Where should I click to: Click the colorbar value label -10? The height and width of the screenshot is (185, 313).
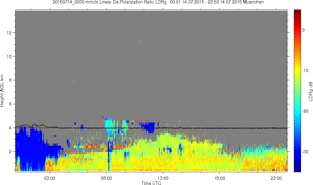(305, 70)
